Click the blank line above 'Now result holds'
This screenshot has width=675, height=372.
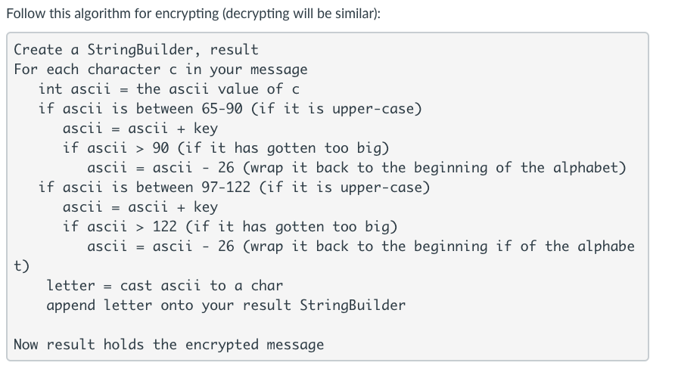[x=327, y=325]
